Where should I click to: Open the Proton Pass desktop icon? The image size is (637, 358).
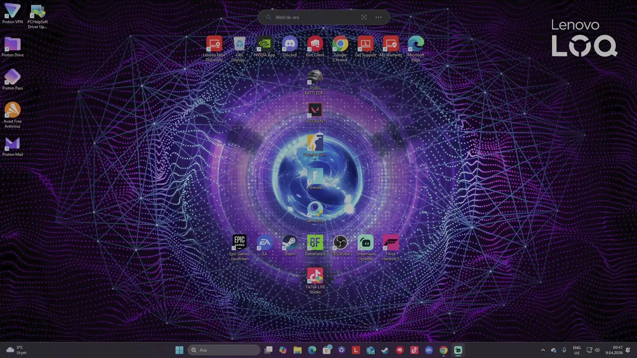[x=12, y=80]
